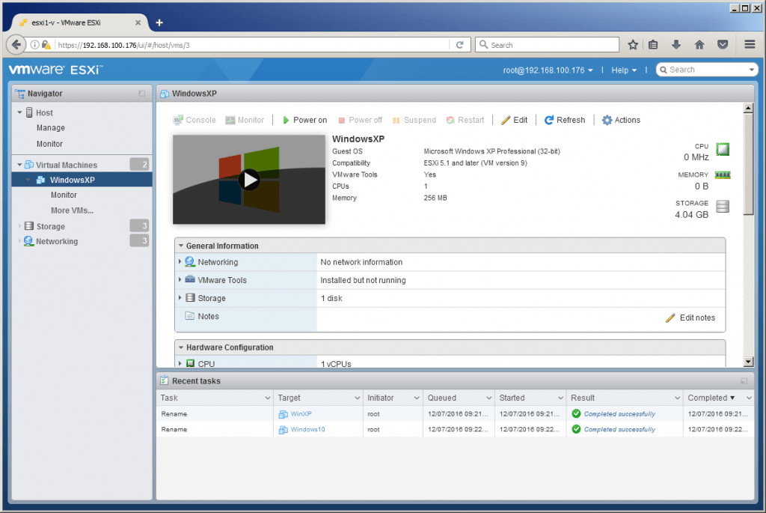Click the Memory module usage icon
Screen dimensions: 766x513
point(723,175)
